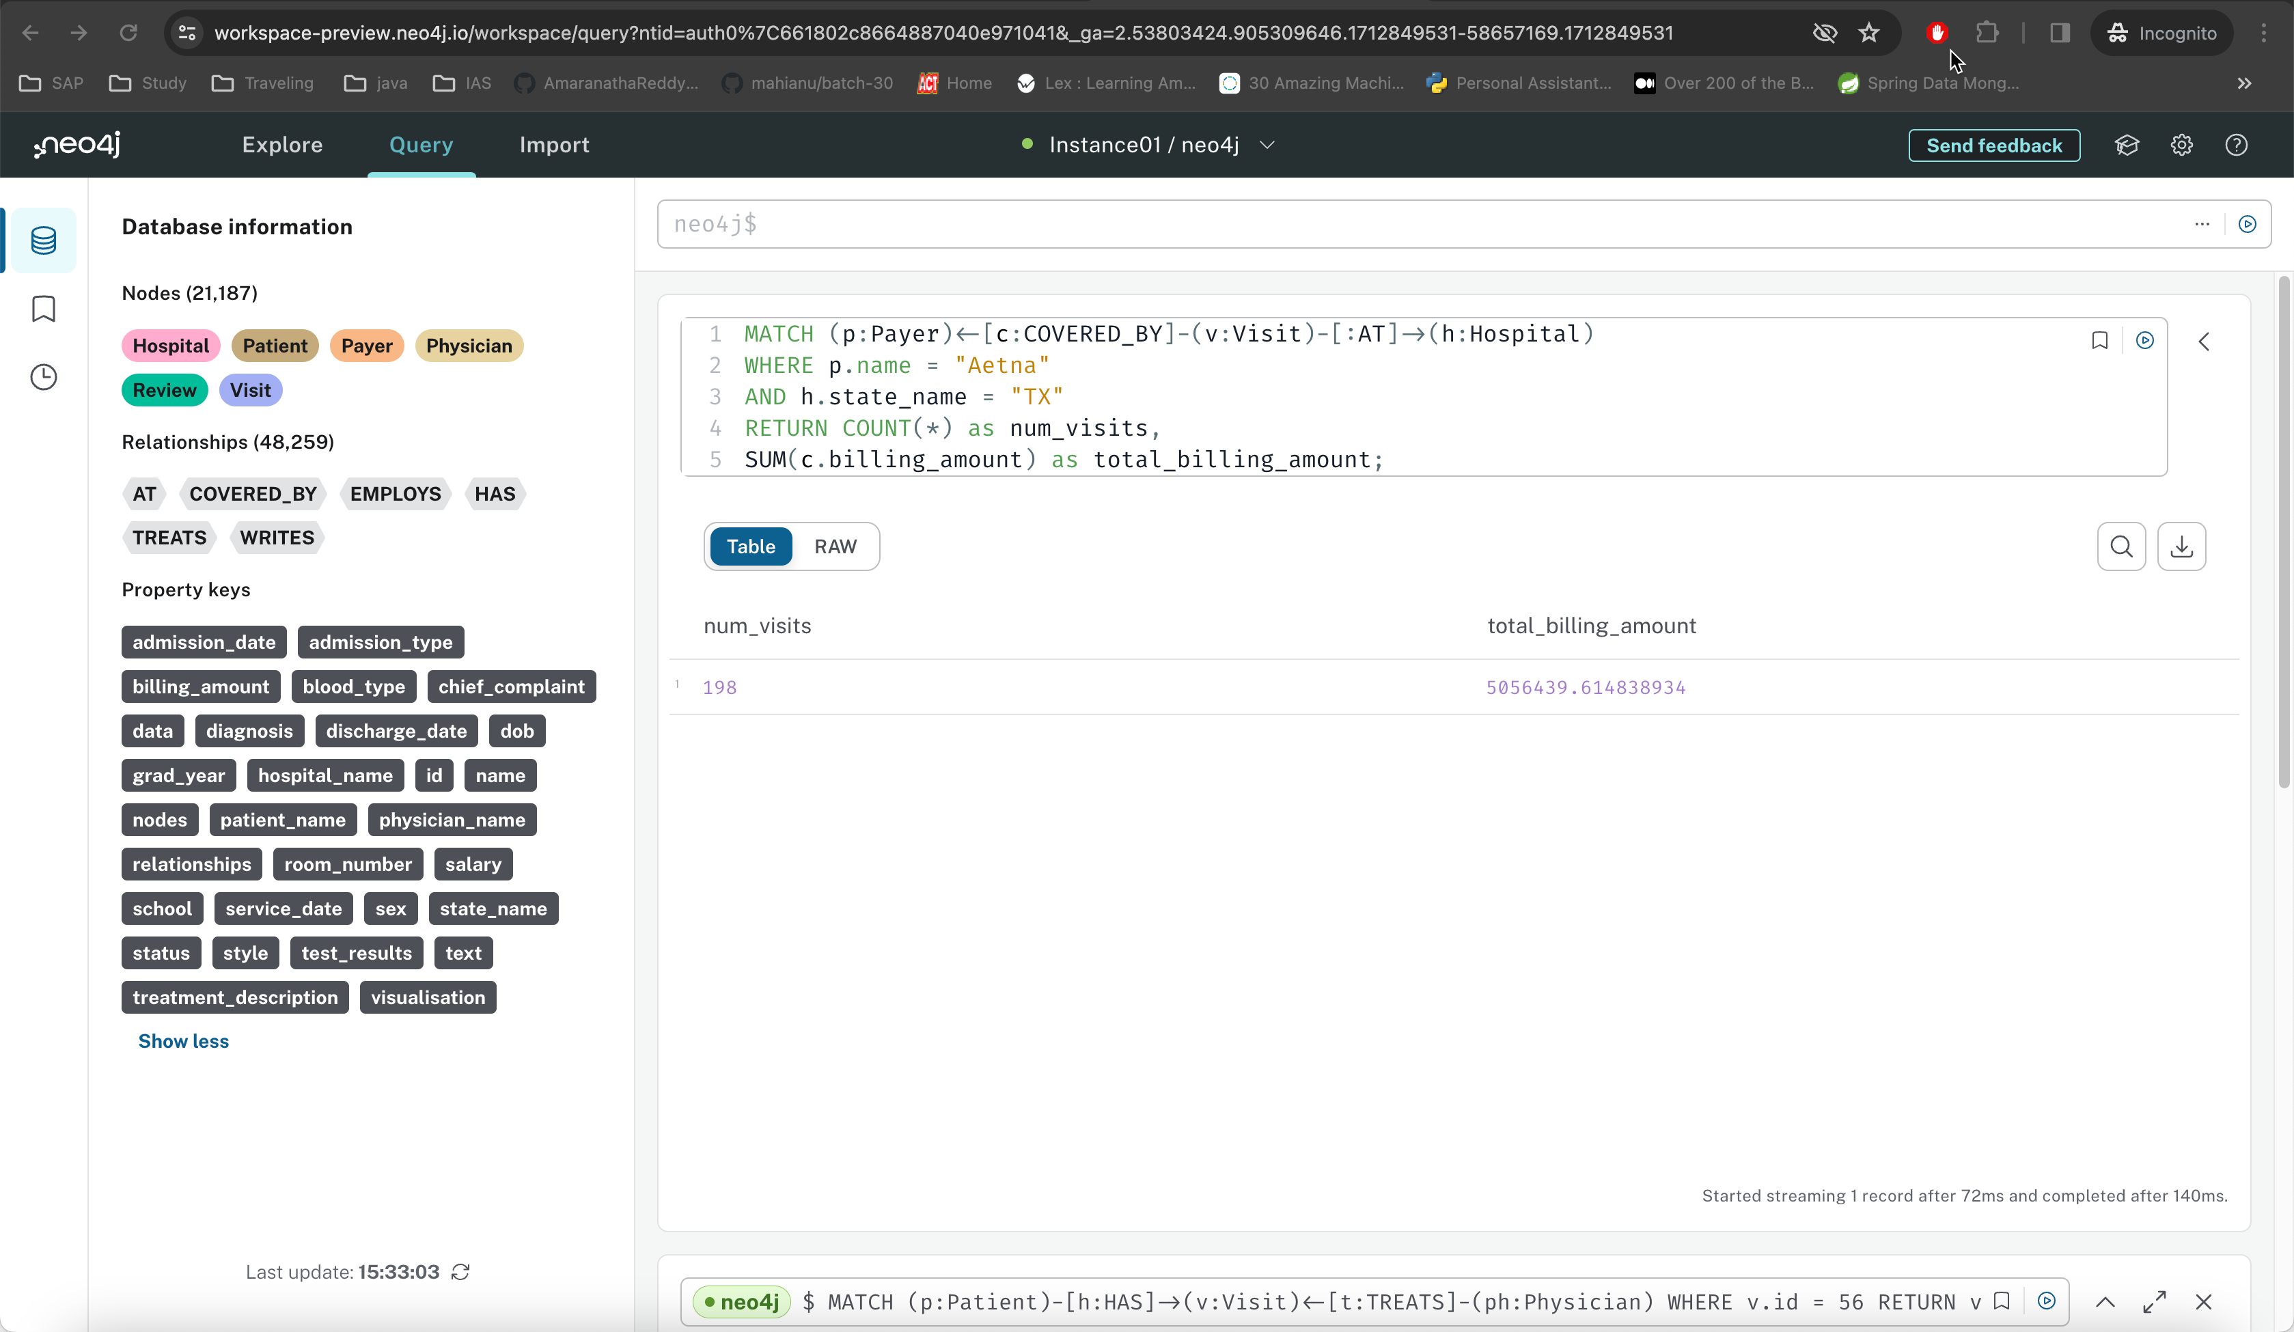Go to the Explore tab

(x=282, y=145)
